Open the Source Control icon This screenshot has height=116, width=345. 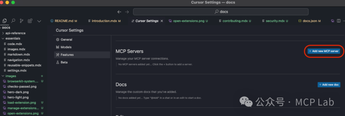22,21
